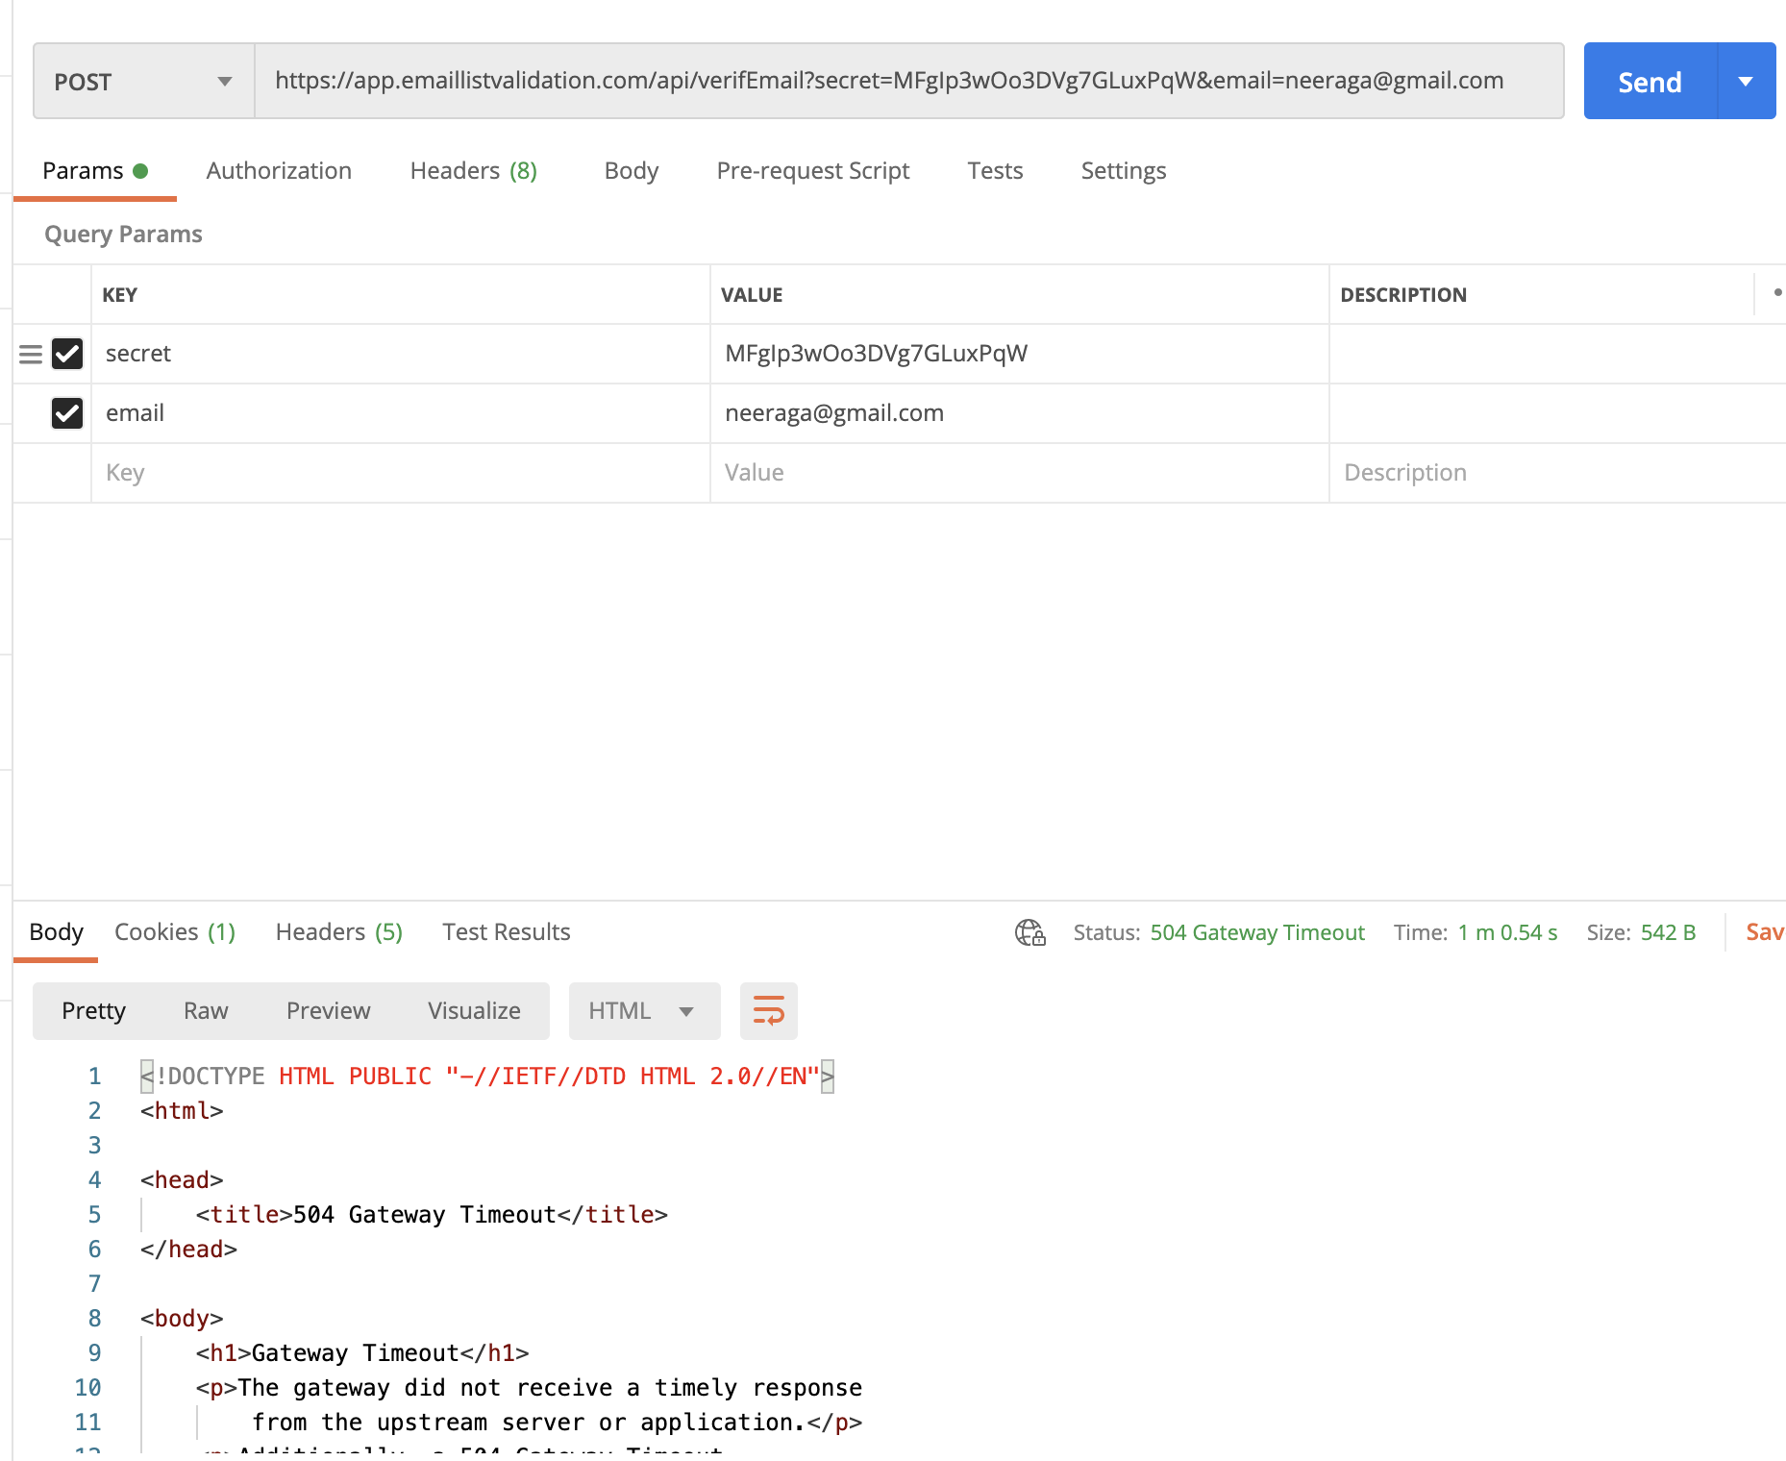This screenshot has width=1786, height=1461.
Task: Expand the Send button dropdown arrow
Action: [x=1747, y=82]
